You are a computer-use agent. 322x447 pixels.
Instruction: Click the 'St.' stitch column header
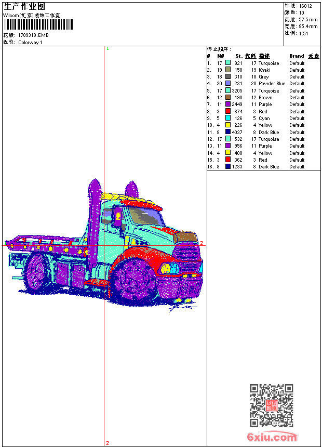[x=239, y=56]
